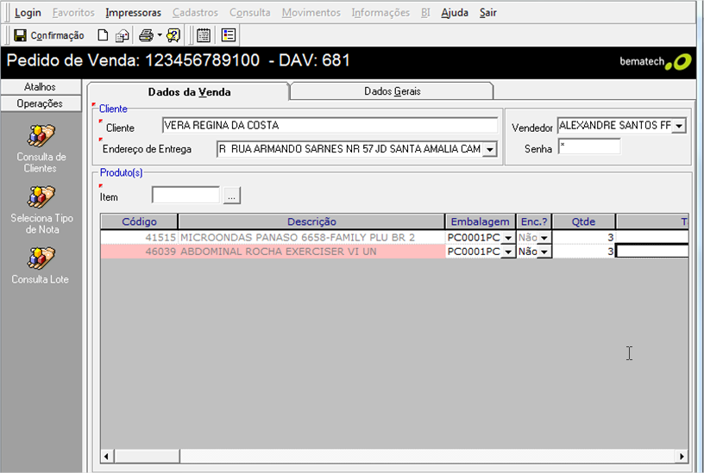
Task: Open the notepad calendar icon
Action: pyautogui.click(x=204, y=35)
